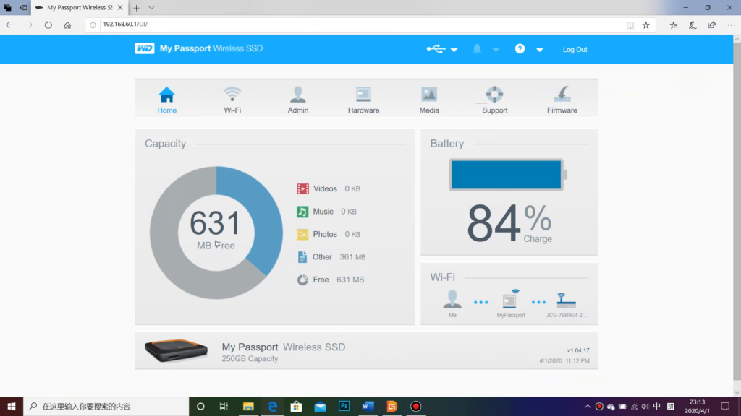Click the WD logo in header

point(145,48)
